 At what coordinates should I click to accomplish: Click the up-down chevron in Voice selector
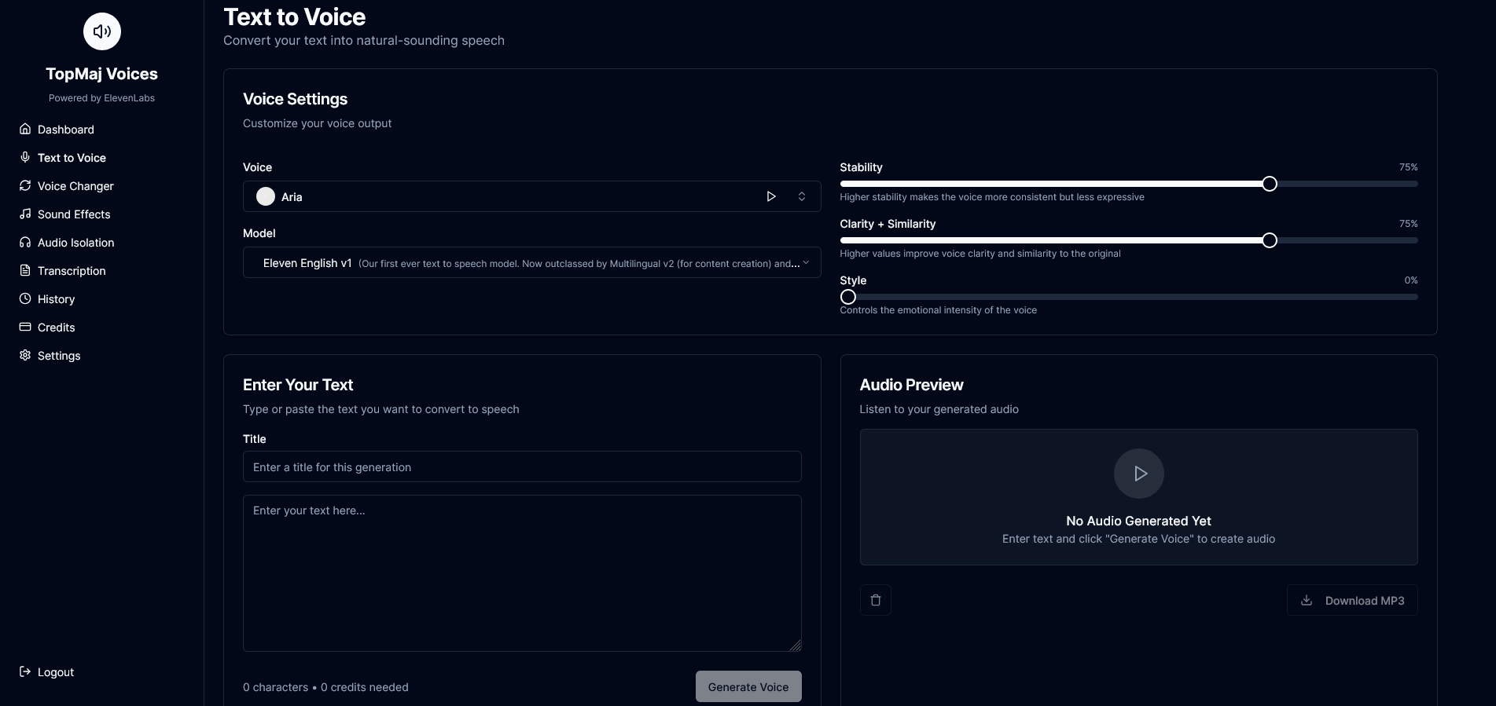click(x=802, y=196)
